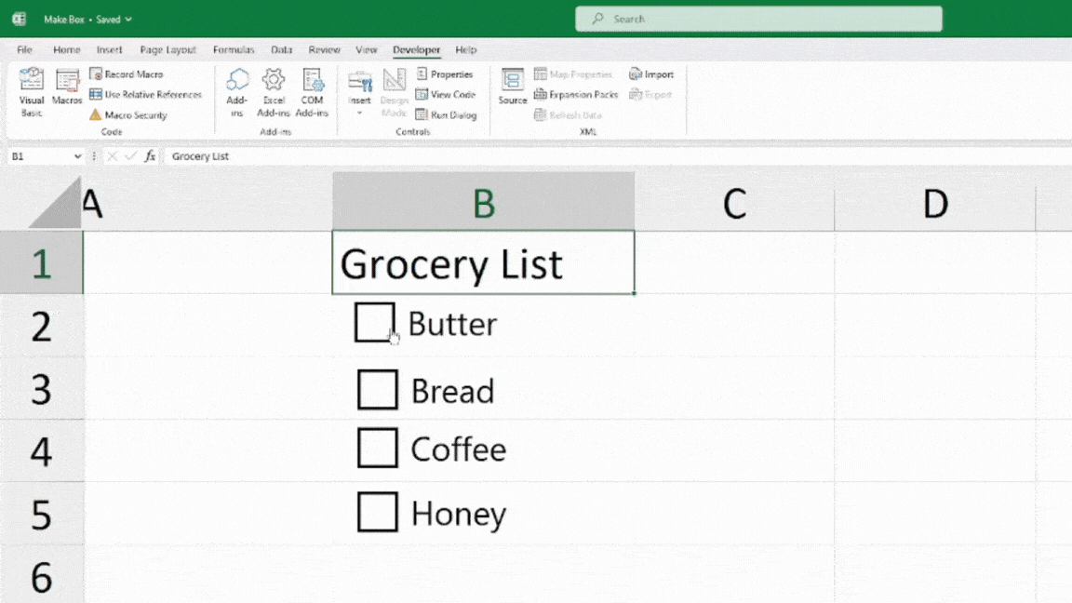Open the Name Box dropdown
This screenshot has width=1072, height=603.
tap(78, 156)
